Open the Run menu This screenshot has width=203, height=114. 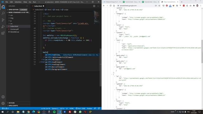click(x=35, y=2)
